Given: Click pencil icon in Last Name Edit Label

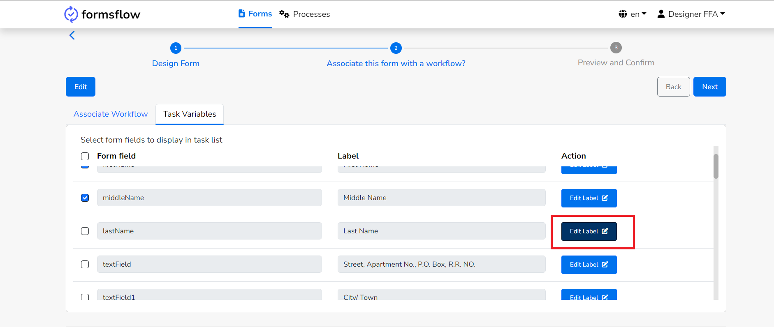Looking at the screenshot, I should click(605, 231).
